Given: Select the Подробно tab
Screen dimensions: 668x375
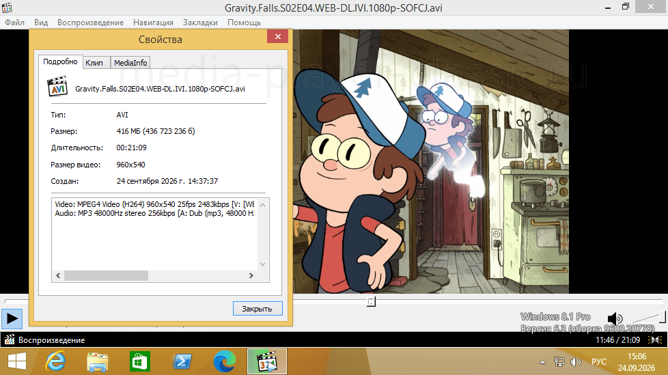Looking at the screenshot, I should coord(60,61).
